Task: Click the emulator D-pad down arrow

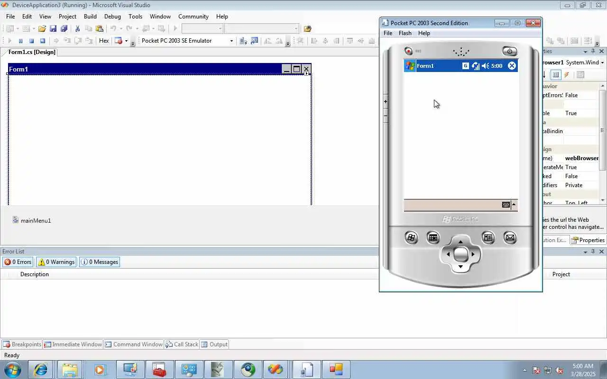Action: [460, 267]
